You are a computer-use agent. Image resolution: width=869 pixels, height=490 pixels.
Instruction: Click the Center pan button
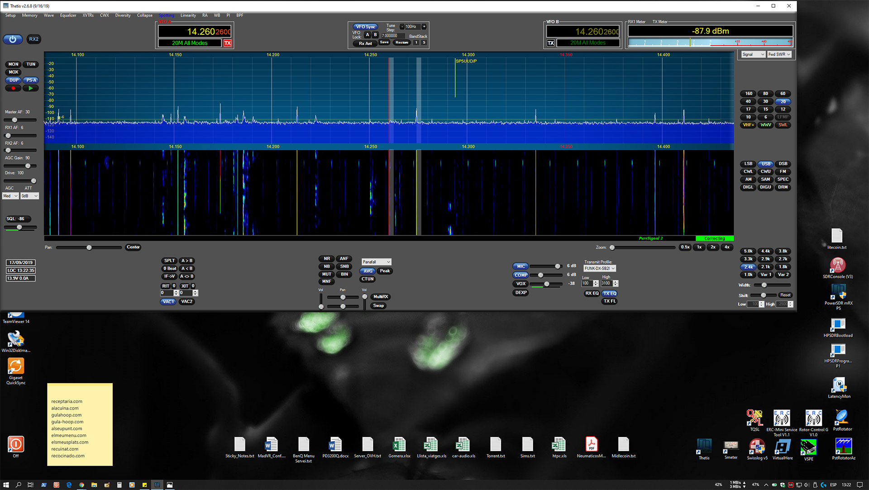click(x=133, y=247)
